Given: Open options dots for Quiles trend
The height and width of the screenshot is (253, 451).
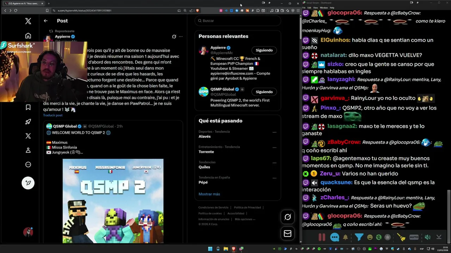Looking at the screenshot, I should coord(274,163).
